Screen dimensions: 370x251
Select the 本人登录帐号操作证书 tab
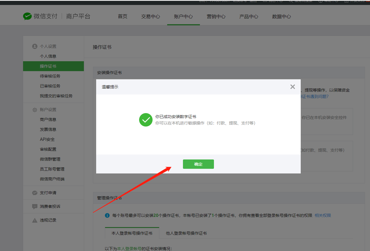(x=132, y=233)
